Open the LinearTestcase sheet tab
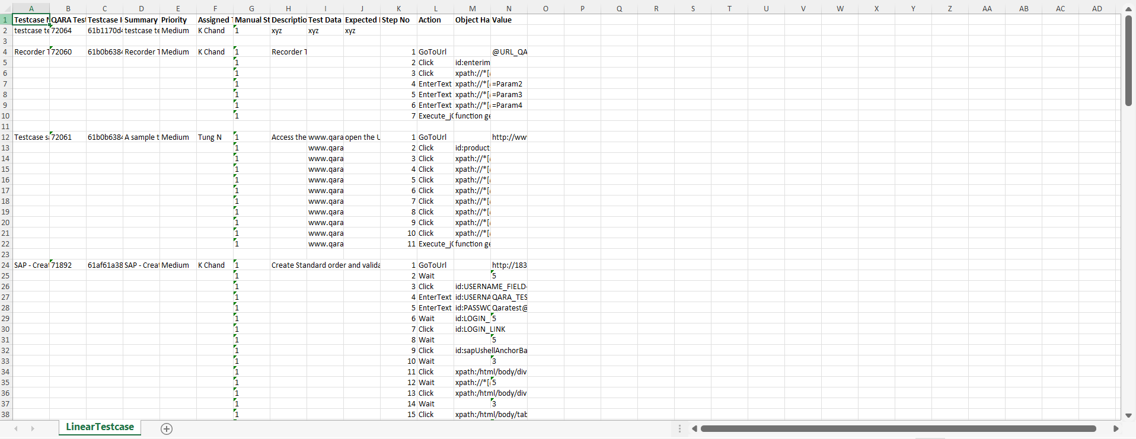Image resolution: width=1136 pixels, height=439 pixels. pos(100,427)
